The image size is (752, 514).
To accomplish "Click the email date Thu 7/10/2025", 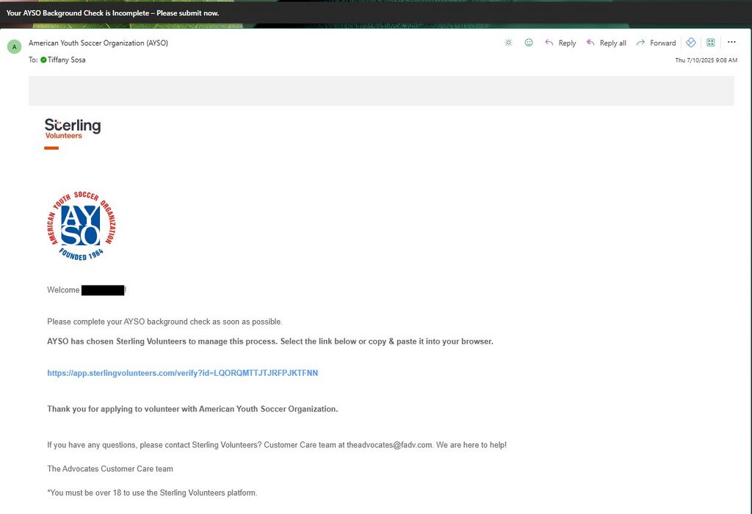I will [x=706, y=60].
